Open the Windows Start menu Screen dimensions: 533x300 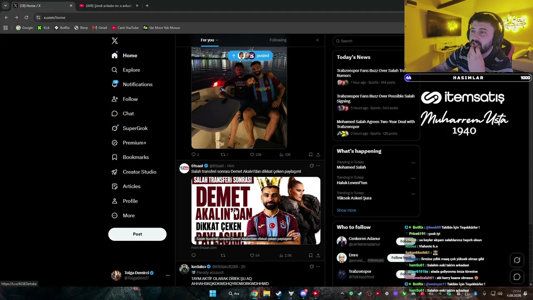click(x=213, y=294)
